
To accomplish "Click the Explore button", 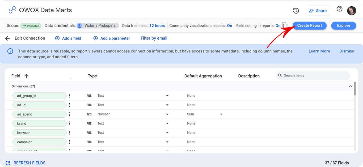I will pyautogui.click(x=344, y=25).
